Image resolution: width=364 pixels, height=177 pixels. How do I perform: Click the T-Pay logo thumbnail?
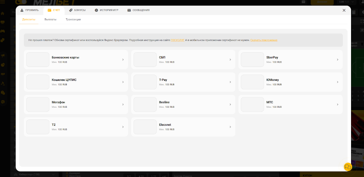[x=145, y=82]
